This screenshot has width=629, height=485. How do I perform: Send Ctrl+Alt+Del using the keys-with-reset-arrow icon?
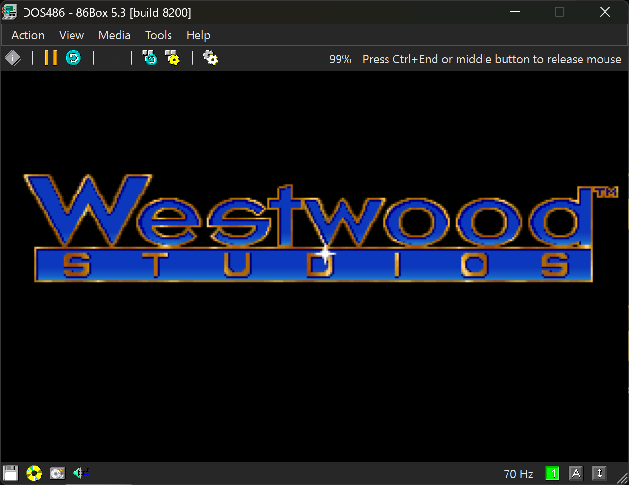coord(149,58)
